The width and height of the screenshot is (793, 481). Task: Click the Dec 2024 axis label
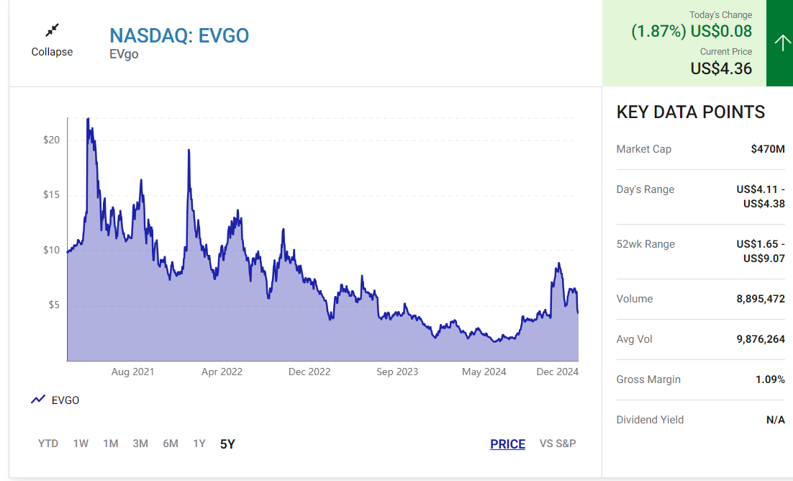tap(557, 372)
